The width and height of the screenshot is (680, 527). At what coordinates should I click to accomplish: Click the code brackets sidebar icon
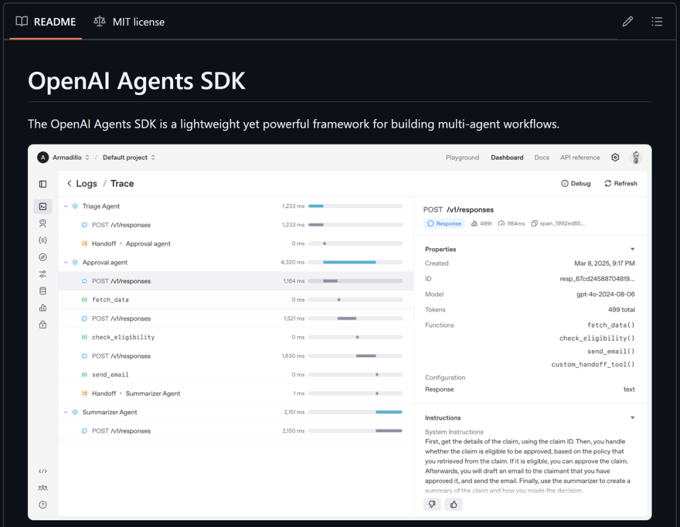[43, 471]
